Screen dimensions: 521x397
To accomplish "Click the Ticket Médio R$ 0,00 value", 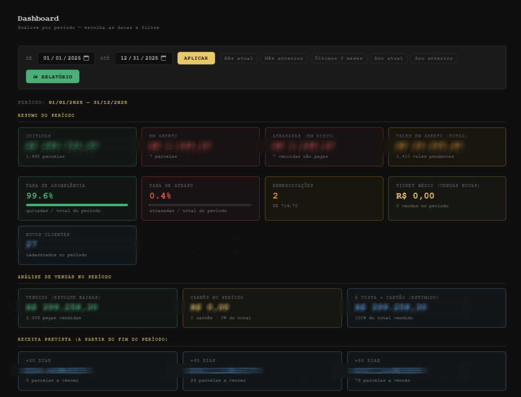I will 415,196.
